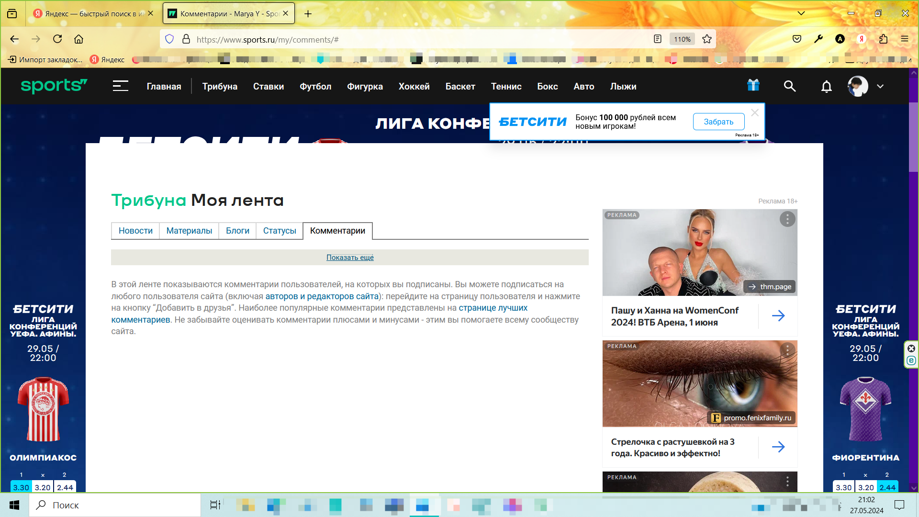
Task: Follow the авторов и редакторов сайта link
Action: click(322, 296)
